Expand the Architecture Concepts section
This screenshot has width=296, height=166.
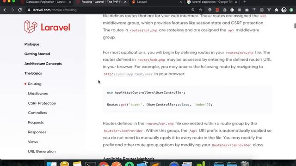pyautogui.click(x=43, y=64)
